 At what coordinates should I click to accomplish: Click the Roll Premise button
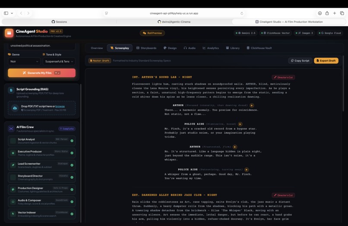[152, 33]
